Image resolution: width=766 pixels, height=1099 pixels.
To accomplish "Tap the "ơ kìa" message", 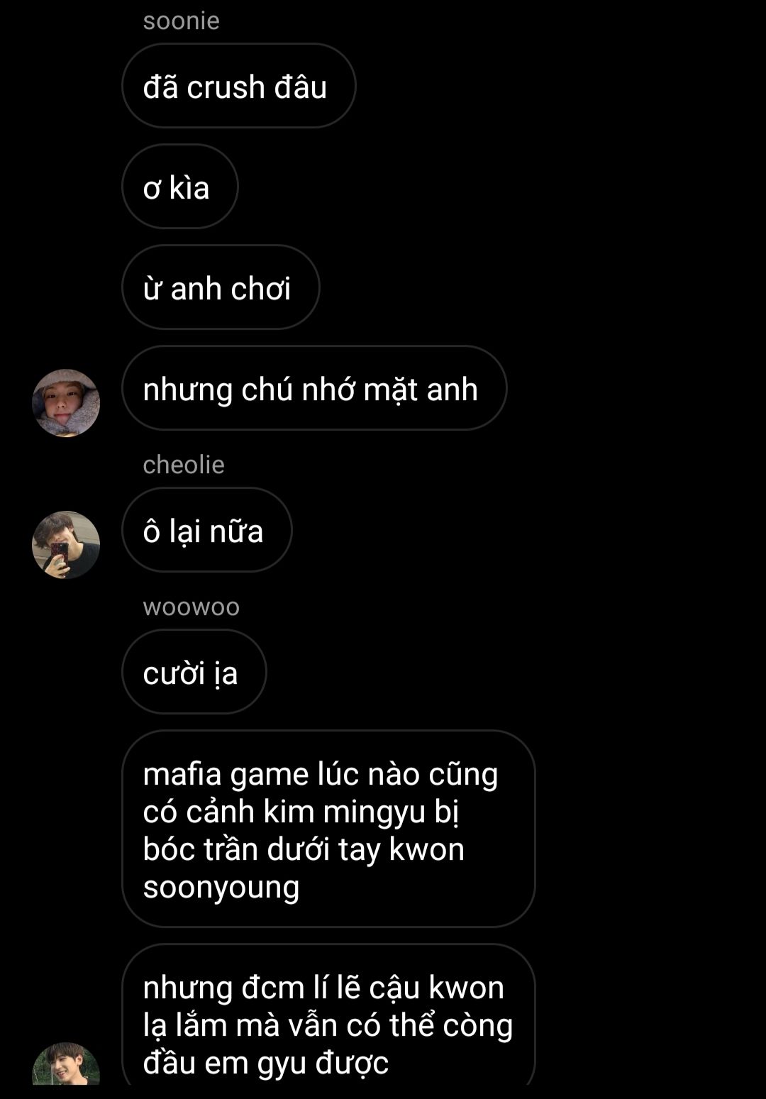I will (x=180, y=187).
